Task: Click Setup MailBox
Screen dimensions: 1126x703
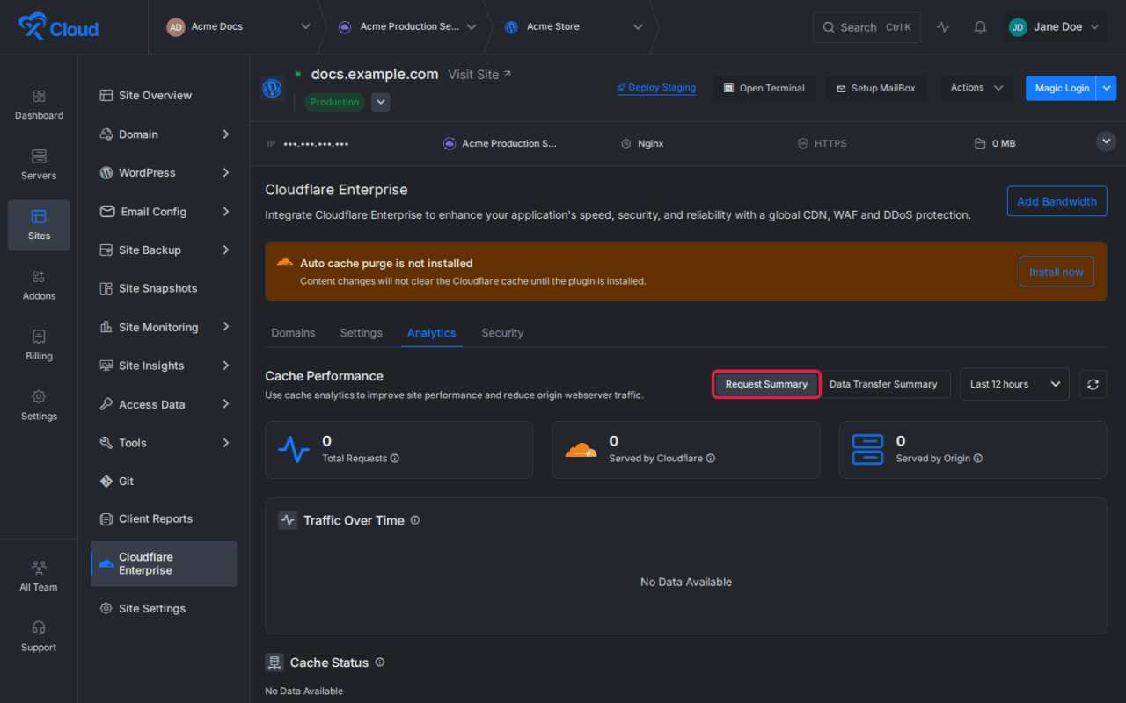Action: click(875, 88)
